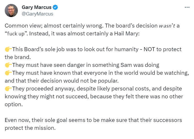This screenshot has height=139, width=194.
Task: Click the blue verified checkmark badge
Action: [x=55, y=7]
